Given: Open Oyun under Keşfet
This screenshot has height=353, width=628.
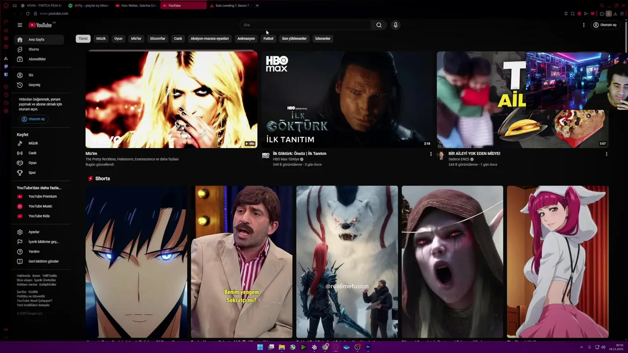Looking at the screenshot, I should click(40, 163).
